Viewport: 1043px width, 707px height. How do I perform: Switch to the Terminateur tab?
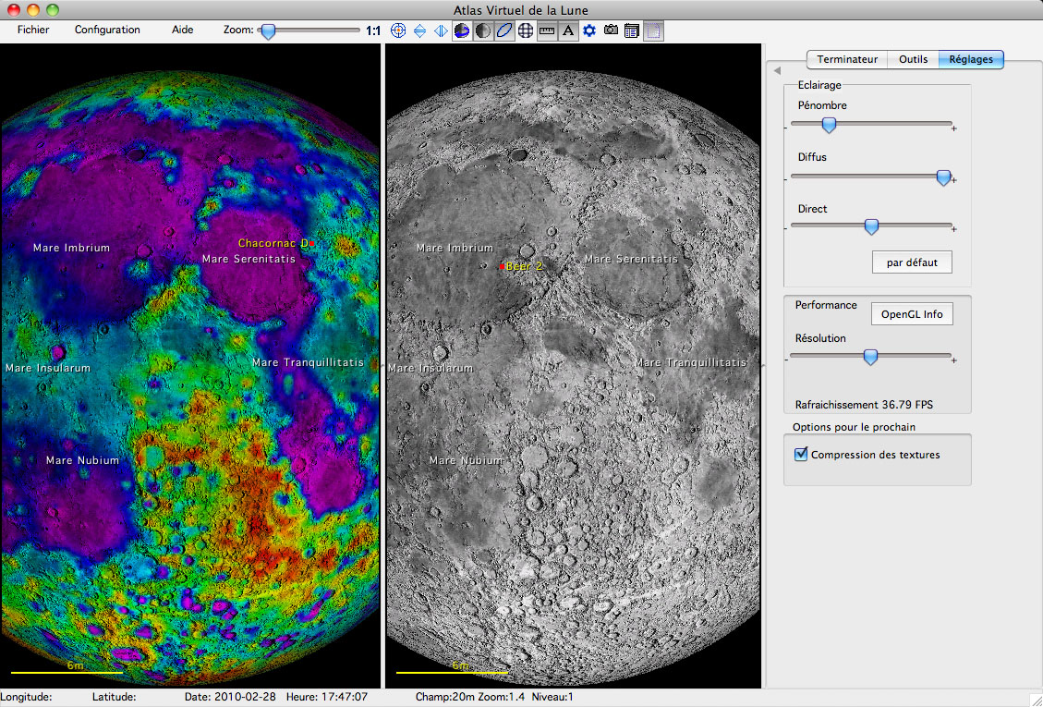847,59
